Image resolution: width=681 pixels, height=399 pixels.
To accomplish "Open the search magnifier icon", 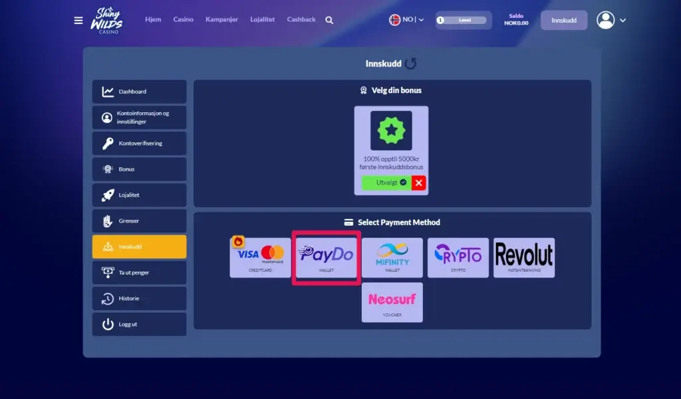I will [329, 20].
